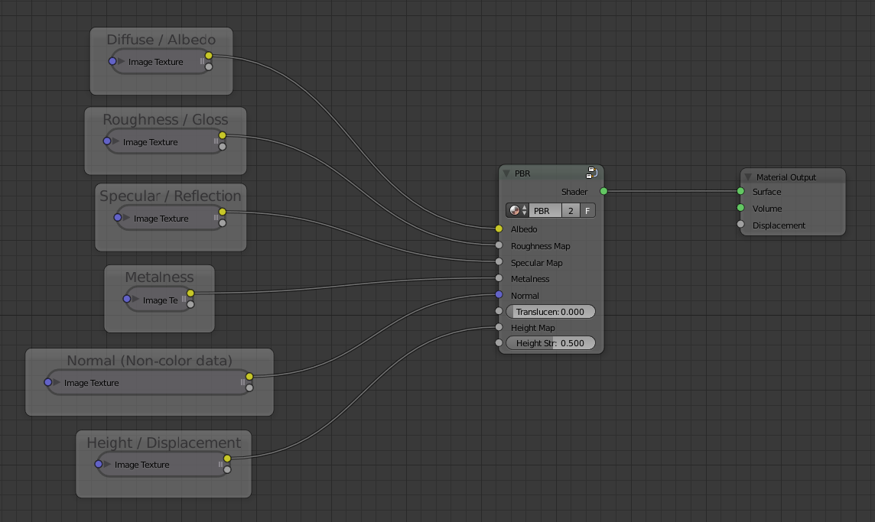Image resolution: width=875 pixels, height=522 pixels.
Task: Expand the Metalness Image Texture node
Action: [135, 300]
